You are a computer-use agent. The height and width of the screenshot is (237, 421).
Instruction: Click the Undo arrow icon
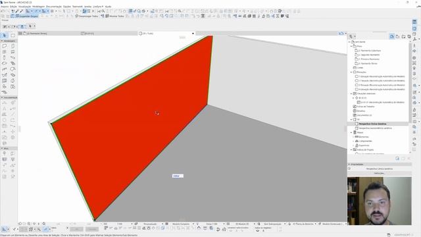click(x=3, y=11)
